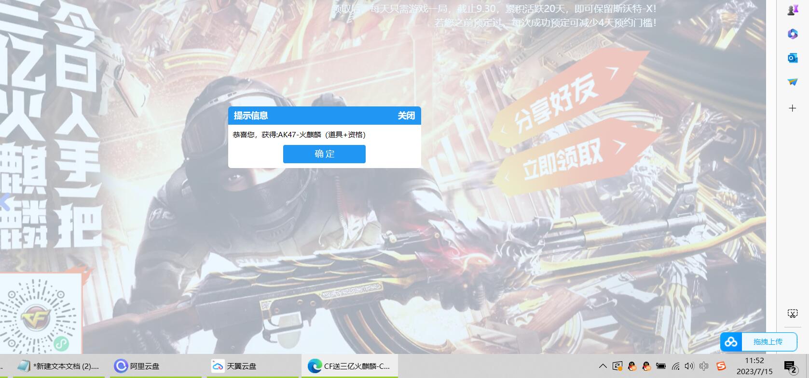Add a sidebar app with plus icon
The image size is (809, 378).
coord(792,108)
